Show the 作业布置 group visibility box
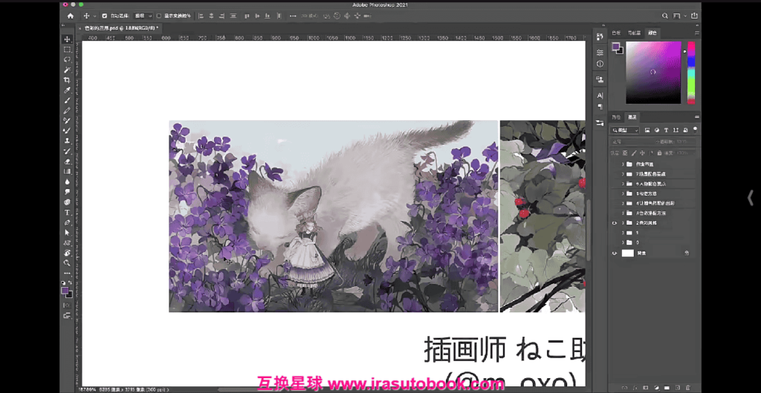The image size is (761, 393). 615,164
